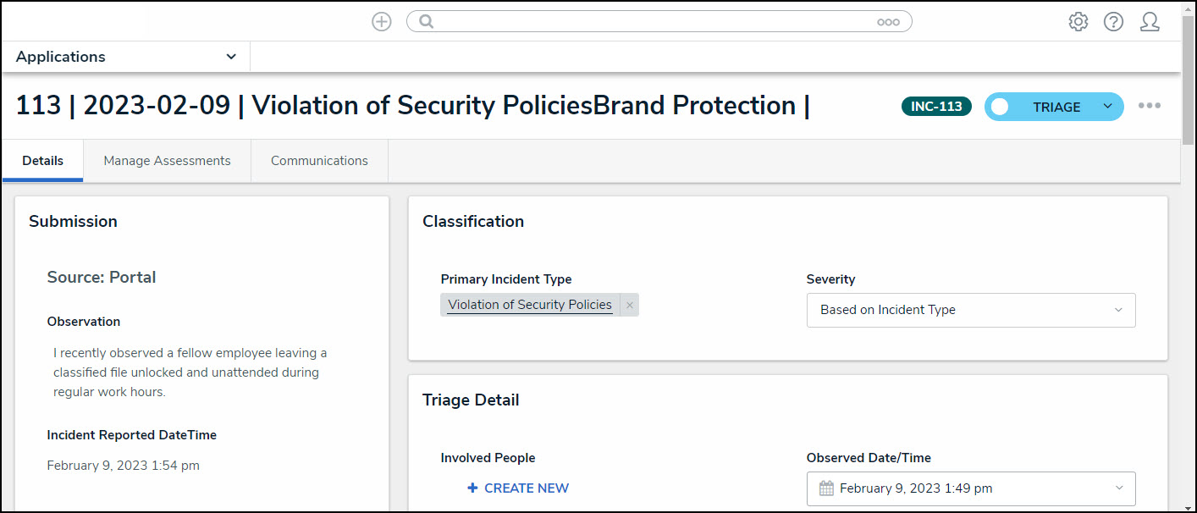Image resolution: width=1197 pixels, height=513 pixels.
Task: Click the Triage state circle indicator
Action: 1000,107
